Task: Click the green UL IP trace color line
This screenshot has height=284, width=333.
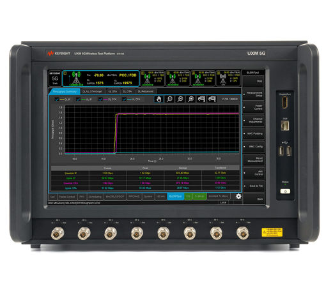Action: pos(83,100)
